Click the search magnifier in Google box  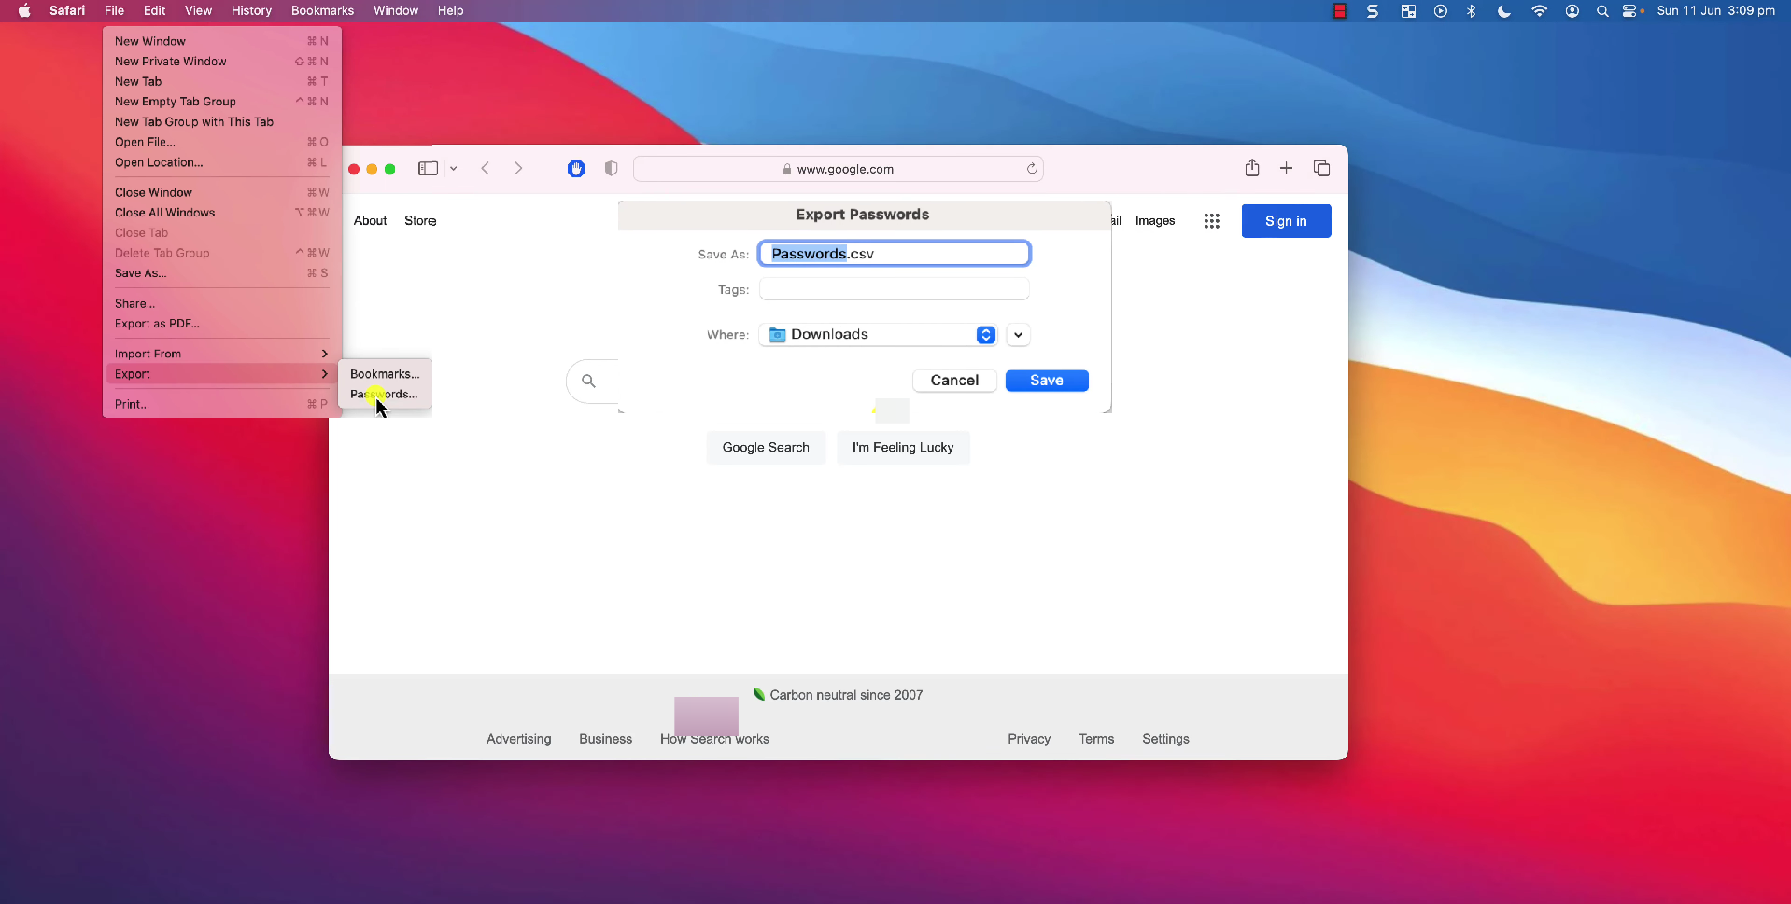[588, 381]
